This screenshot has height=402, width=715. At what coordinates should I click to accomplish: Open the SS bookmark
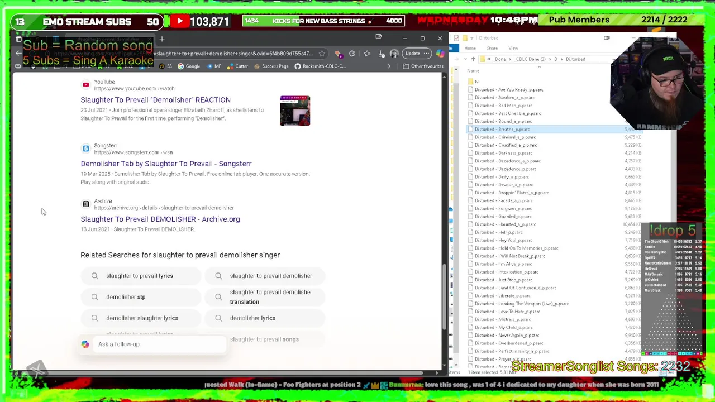165,66
